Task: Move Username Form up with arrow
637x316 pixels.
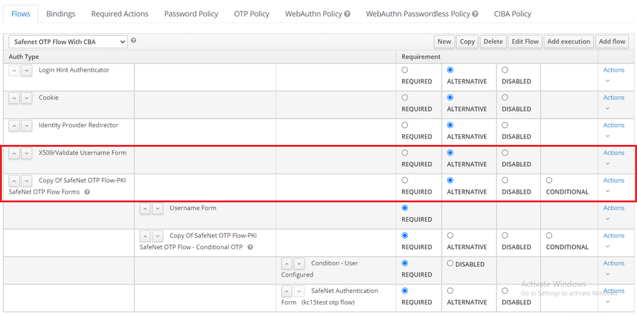Action: 145,209
